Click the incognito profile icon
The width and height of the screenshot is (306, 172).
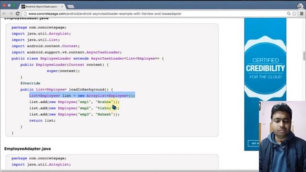300,6
